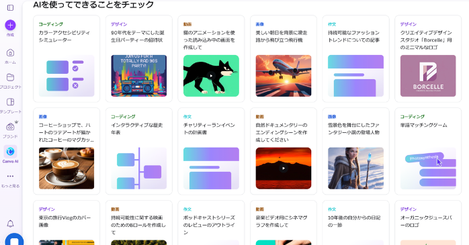The height and width of the screenshot is (245, 469).
Task: Select prompt カラーアクセシビリティ シミュレーター text
Action: 64,36
